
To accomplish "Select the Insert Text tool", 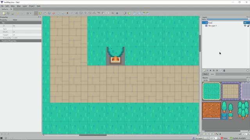I will 107,13.
